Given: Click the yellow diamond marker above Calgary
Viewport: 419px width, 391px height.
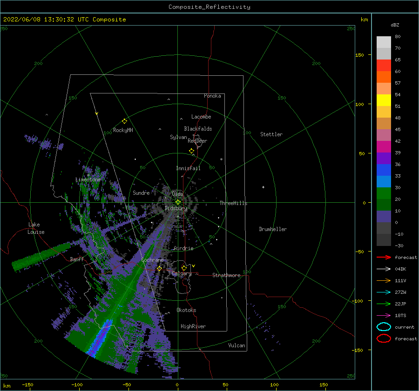Looking at the screenshot, I should coord(184,268).
